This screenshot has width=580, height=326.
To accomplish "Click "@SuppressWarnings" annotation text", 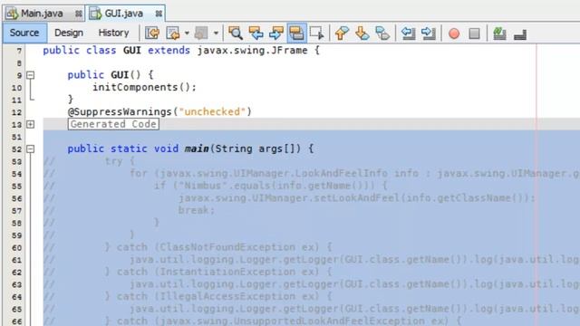I will pyautogui.click(x=120, y=112).
